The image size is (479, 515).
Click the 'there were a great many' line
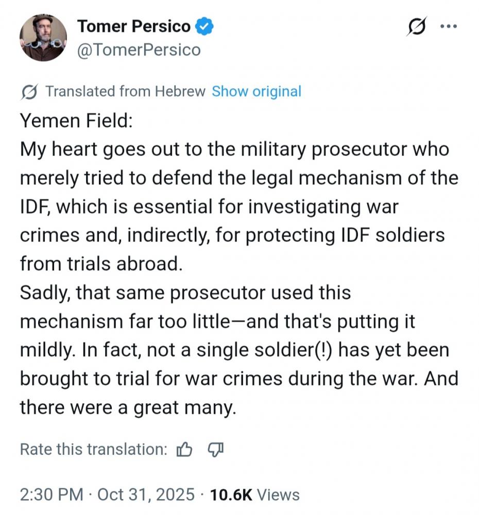point(128,407)
